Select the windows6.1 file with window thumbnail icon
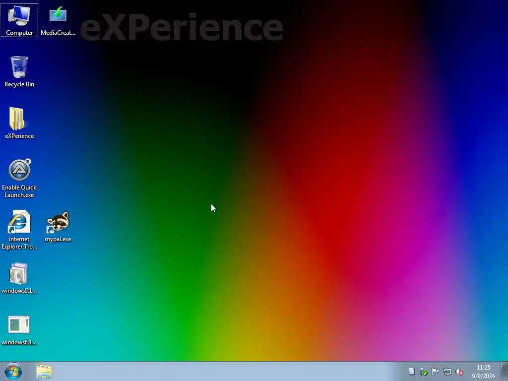The image size is (508, 381). pos(19,330)
